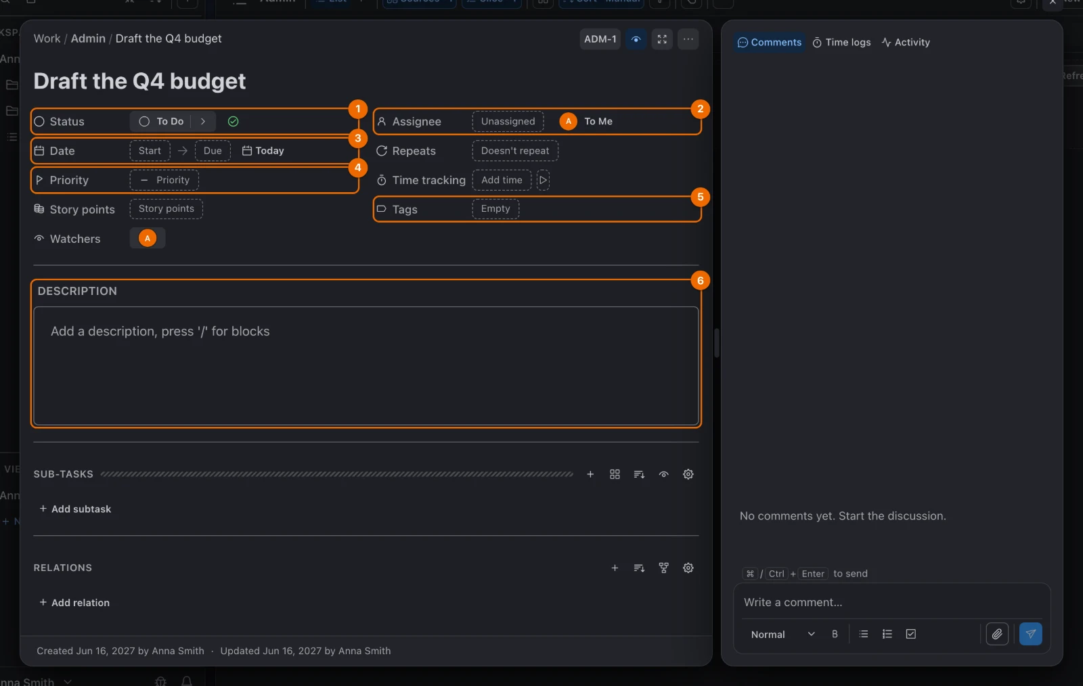Toggle bold in comment editor
Screen dimensions: 1083x686
tap(835, 635)
